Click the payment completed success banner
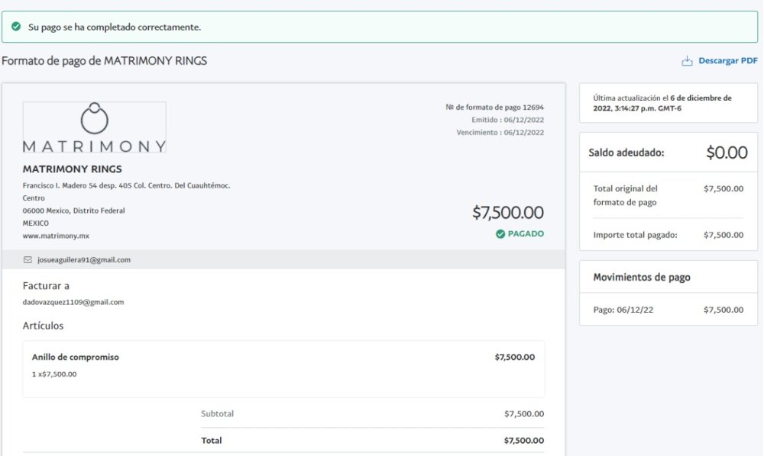764x456 pixels. 380,27
